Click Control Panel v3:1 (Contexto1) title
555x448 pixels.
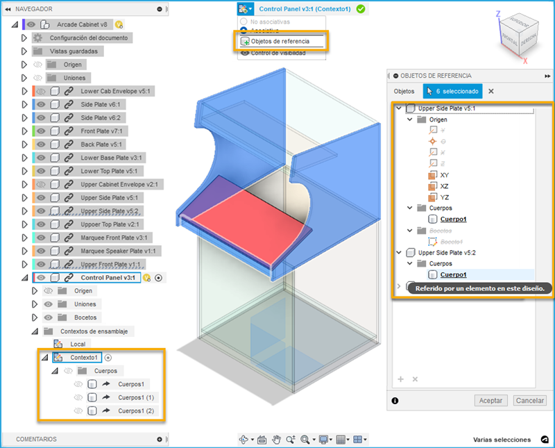point(305,9)
